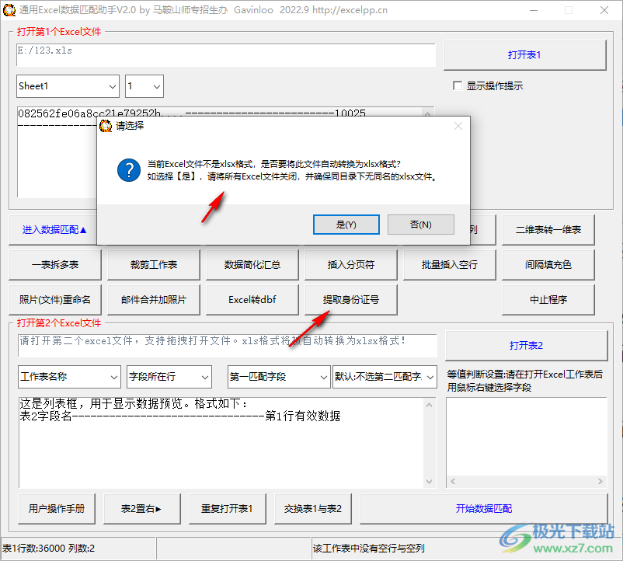Click the Excel转dbf button
The height and width of the screenshot is (561, 623).
(252, 300)
